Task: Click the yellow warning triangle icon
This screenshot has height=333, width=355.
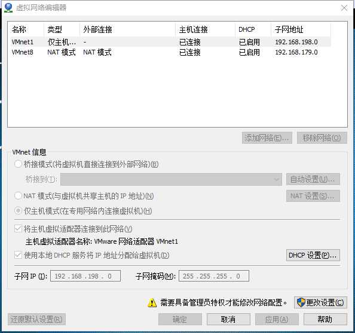Action: 152,302
